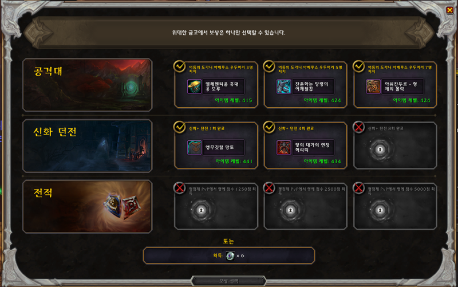
Task: Choose the 앵무깃털 망토 cloak icon
Action: 194,147
